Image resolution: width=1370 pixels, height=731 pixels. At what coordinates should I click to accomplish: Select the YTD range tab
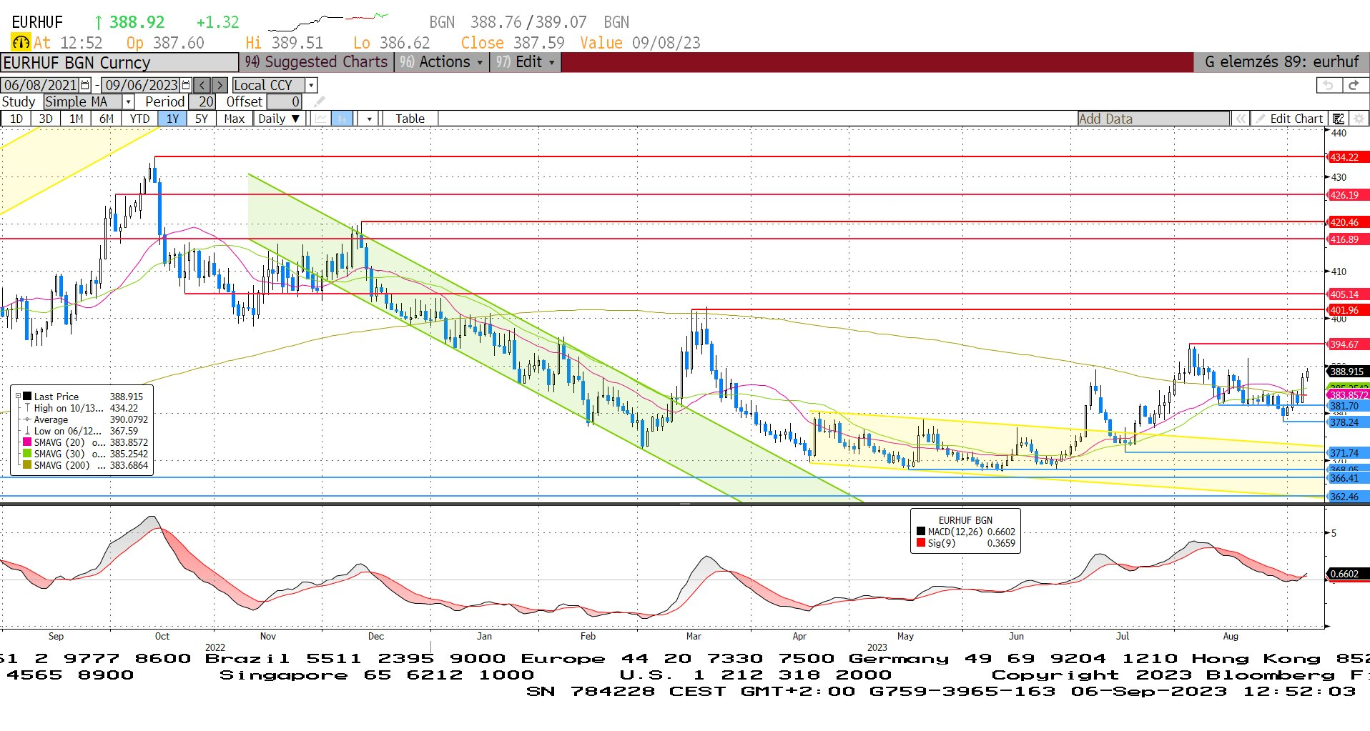[x=139, y=119]
